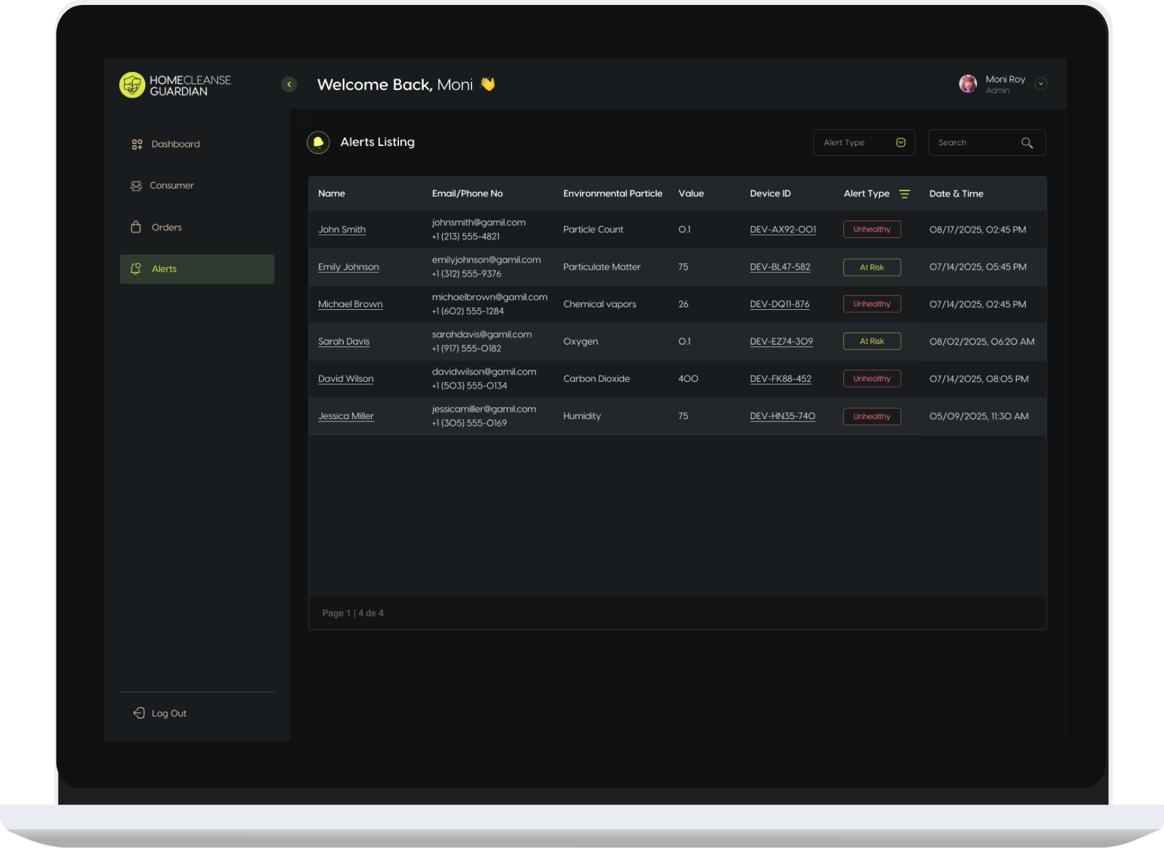The height and width of the screenshot is (848, 1164).
Task: Click the Dashboard grid icon in sidebar
Action: pyautogui.click(x=137, y=144)
